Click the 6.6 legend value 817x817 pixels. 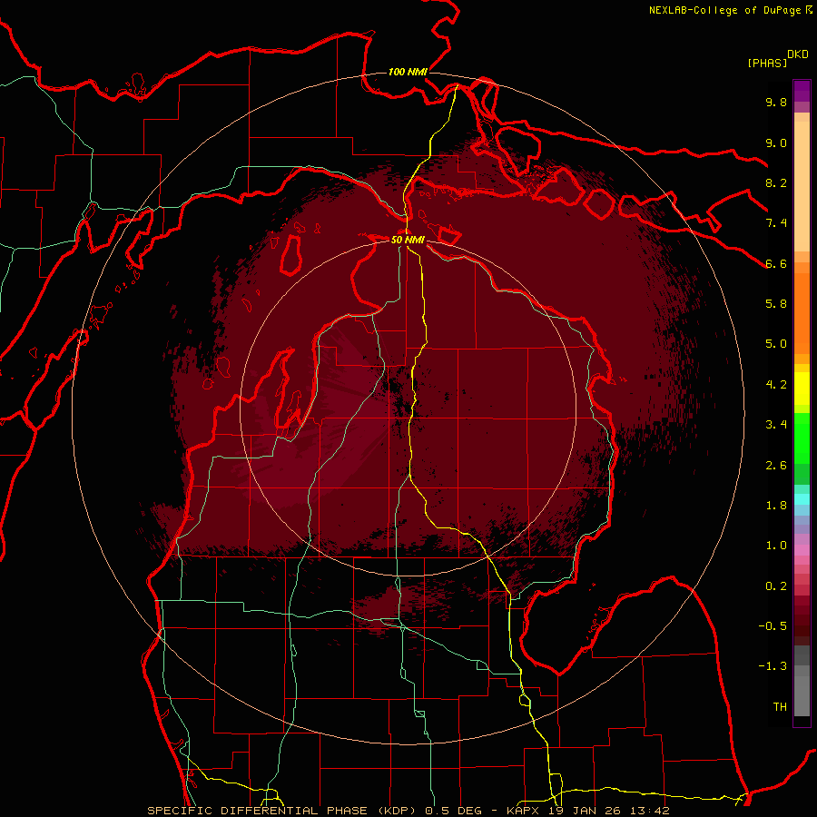point(776,263)
